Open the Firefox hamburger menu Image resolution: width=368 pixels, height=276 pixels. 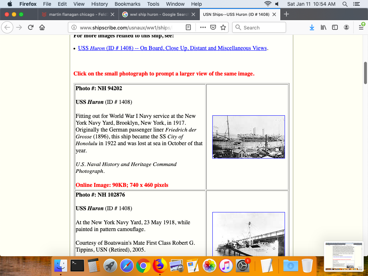point(361,28)
